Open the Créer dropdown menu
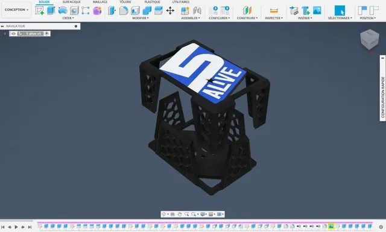The image size is (386, 232). 68,18
